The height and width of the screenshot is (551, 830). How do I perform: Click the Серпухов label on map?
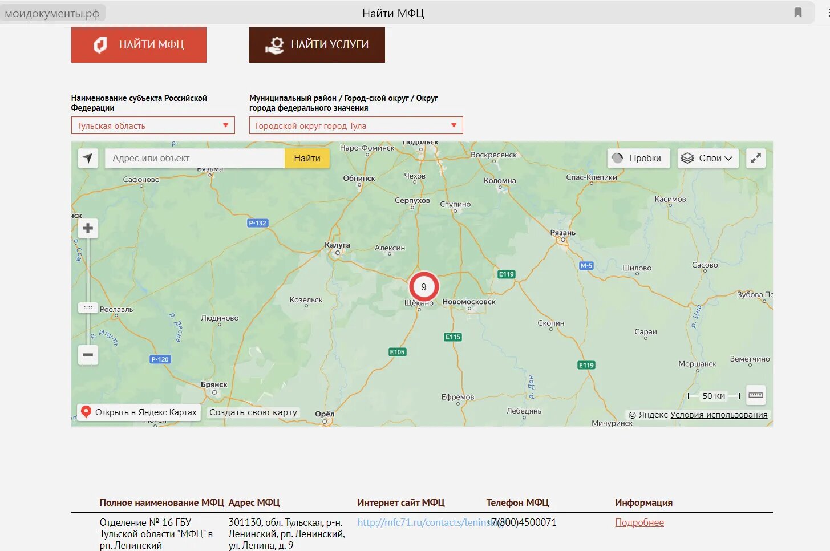tap(412, 200)
